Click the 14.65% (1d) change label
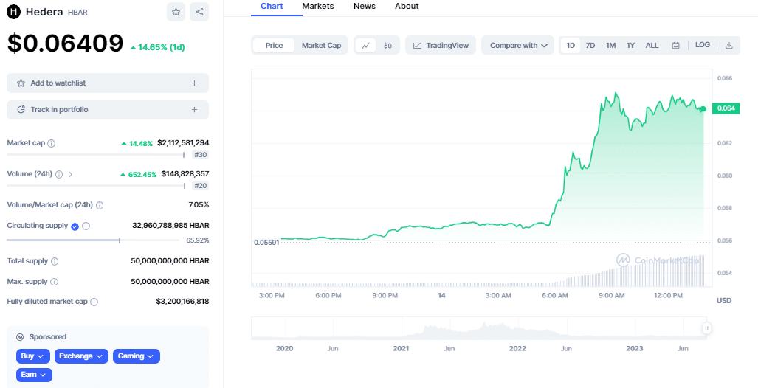 tap(158, 47)
